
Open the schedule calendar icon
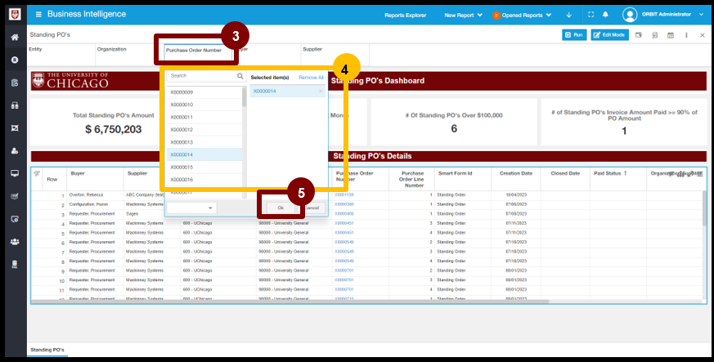coord(671,35)
